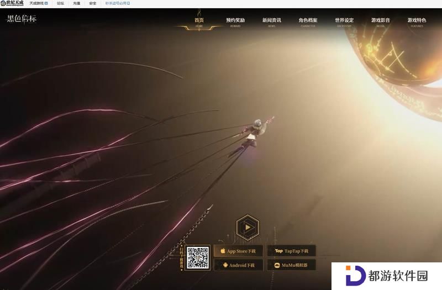Screen dimensions: 442x290
Task: Click the App Store 下载 button
Action: pos(238,251)
